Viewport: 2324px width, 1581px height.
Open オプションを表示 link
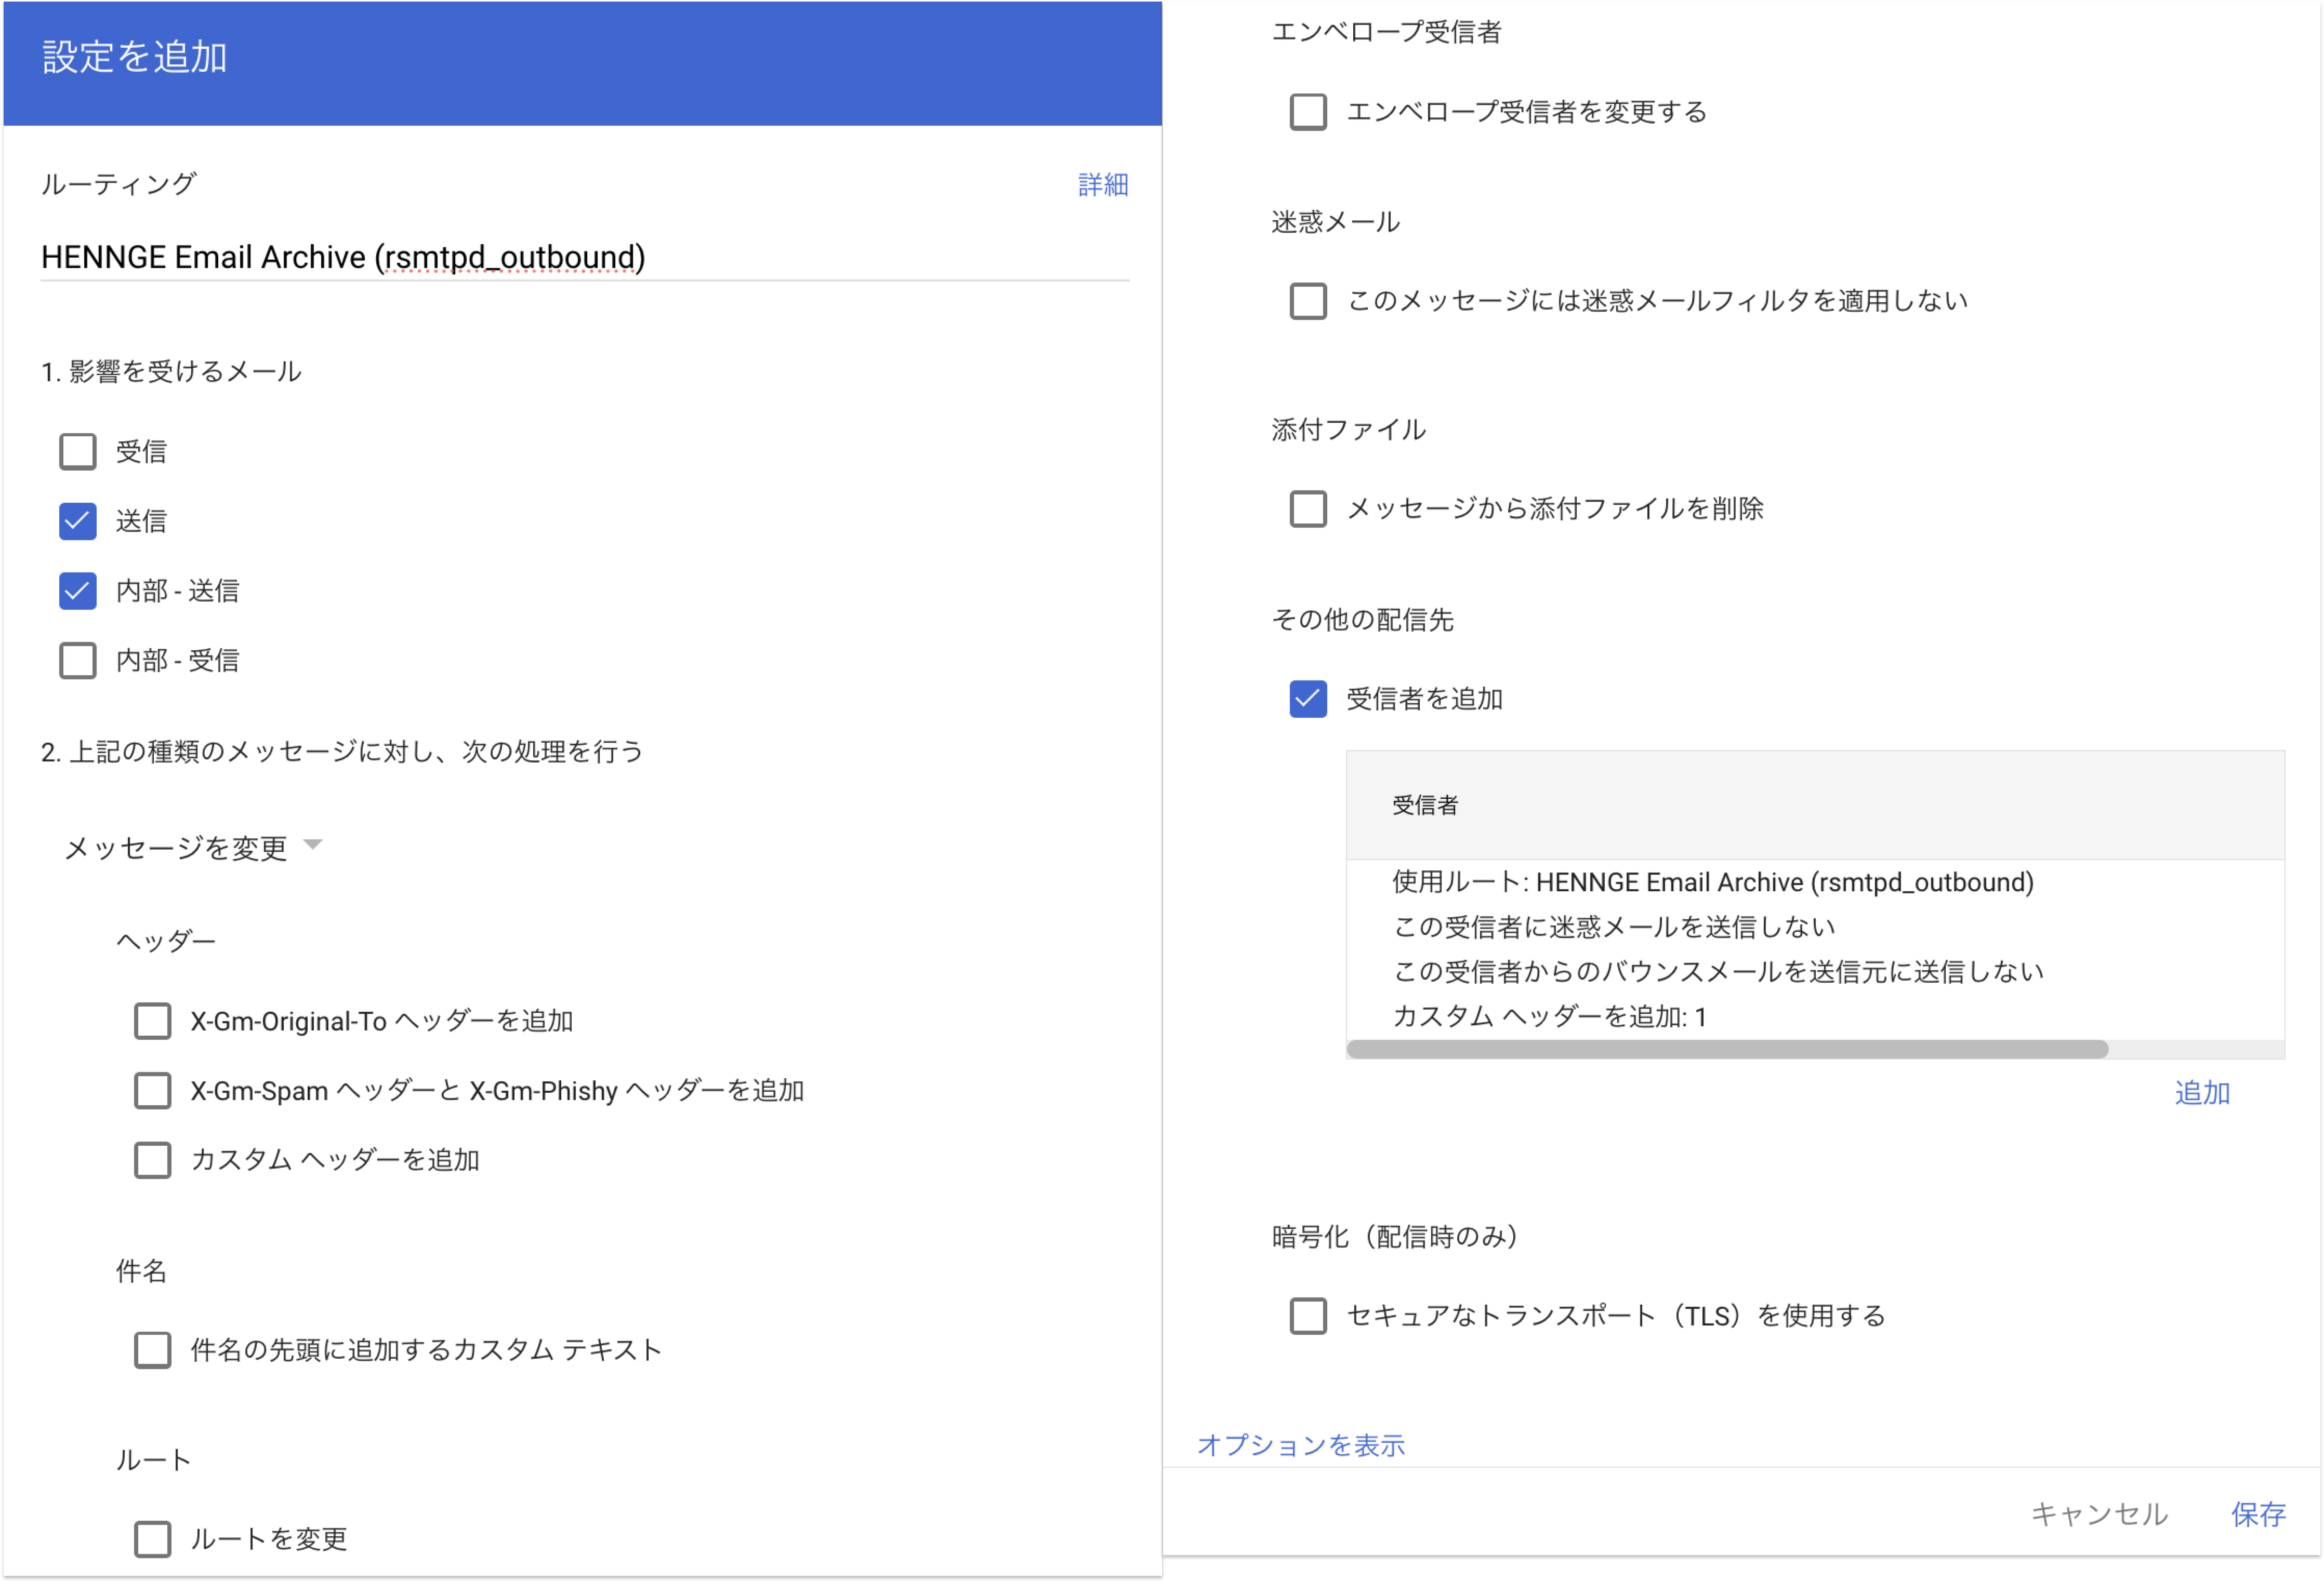(1300, 1445)
